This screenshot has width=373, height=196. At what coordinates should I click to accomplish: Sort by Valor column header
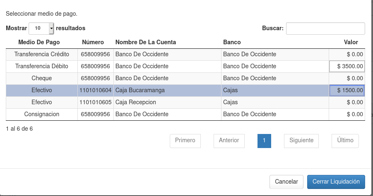coord(351,42)
